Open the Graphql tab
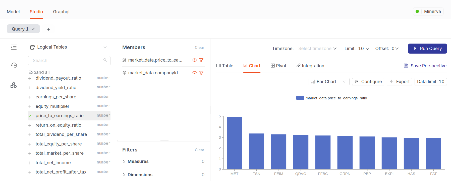 point(61,12)
